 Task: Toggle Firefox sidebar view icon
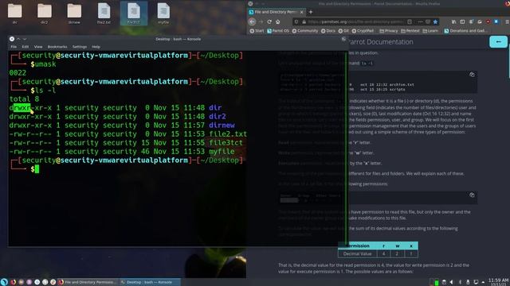(462, 21)
